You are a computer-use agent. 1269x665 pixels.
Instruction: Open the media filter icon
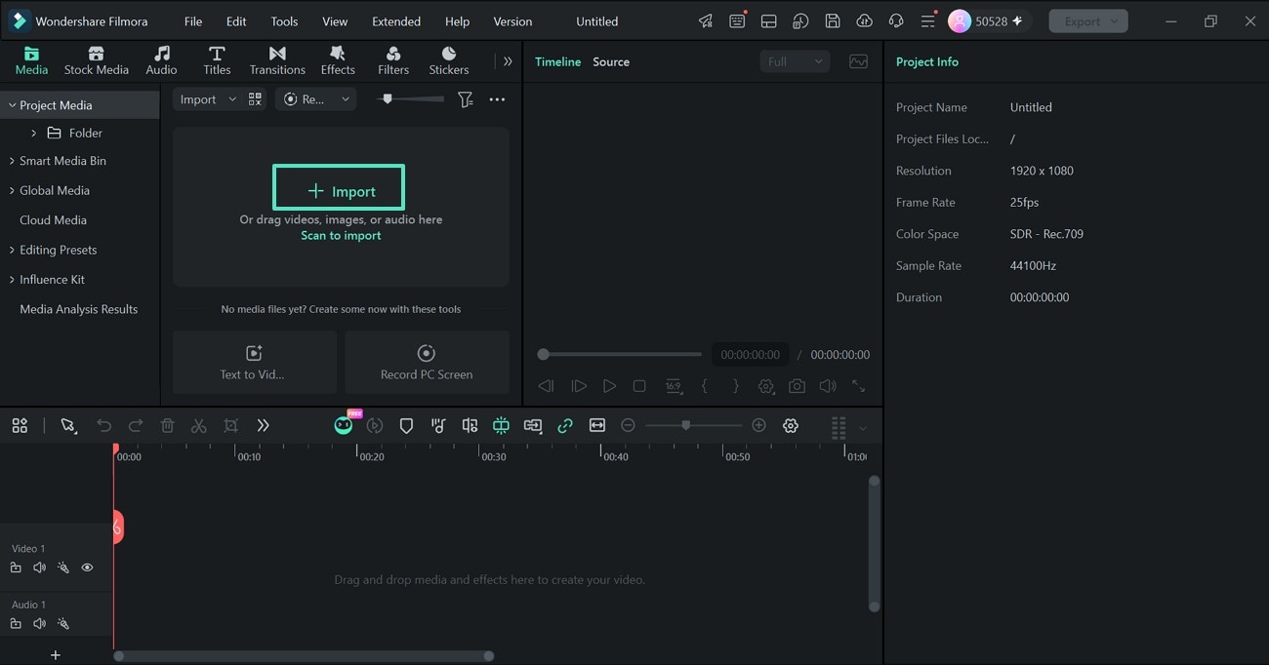tap(466, 99)
